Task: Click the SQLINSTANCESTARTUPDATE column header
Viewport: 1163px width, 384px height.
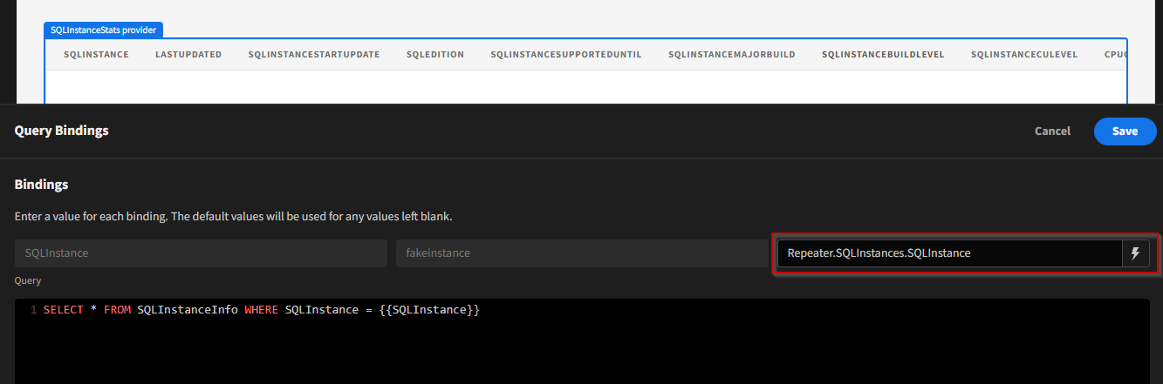Action: coord(314,54)
